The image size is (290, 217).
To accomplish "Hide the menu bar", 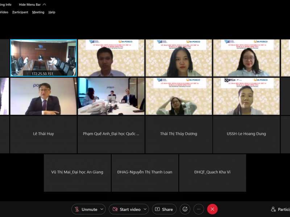I will [x=30, y=5].
